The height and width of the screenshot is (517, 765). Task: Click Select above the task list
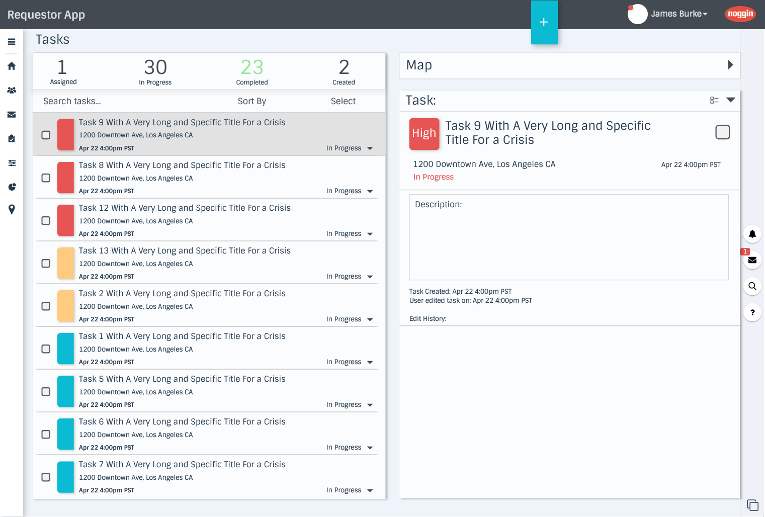click(343, 101)
